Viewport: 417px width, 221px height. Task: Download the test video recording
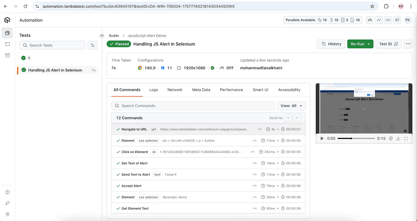398,138
